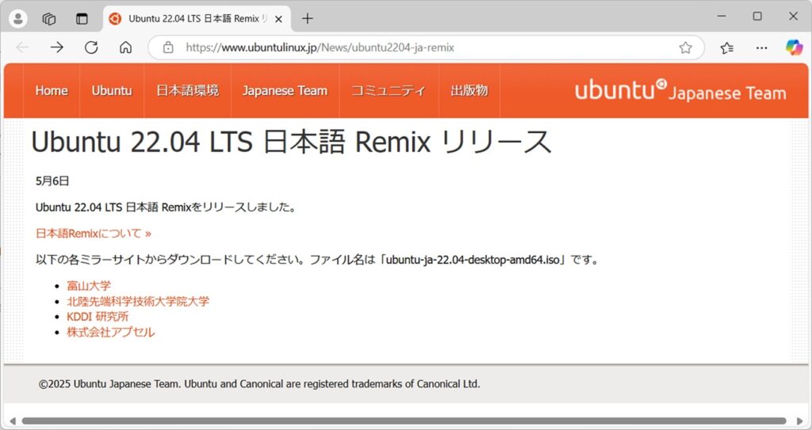Open the workspaces icon

coord(49,19)
